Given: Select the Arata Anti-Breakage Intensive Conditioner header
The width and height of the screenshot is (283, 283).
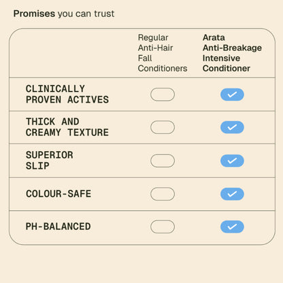Looking at the screenshot, I should (232, 53).
